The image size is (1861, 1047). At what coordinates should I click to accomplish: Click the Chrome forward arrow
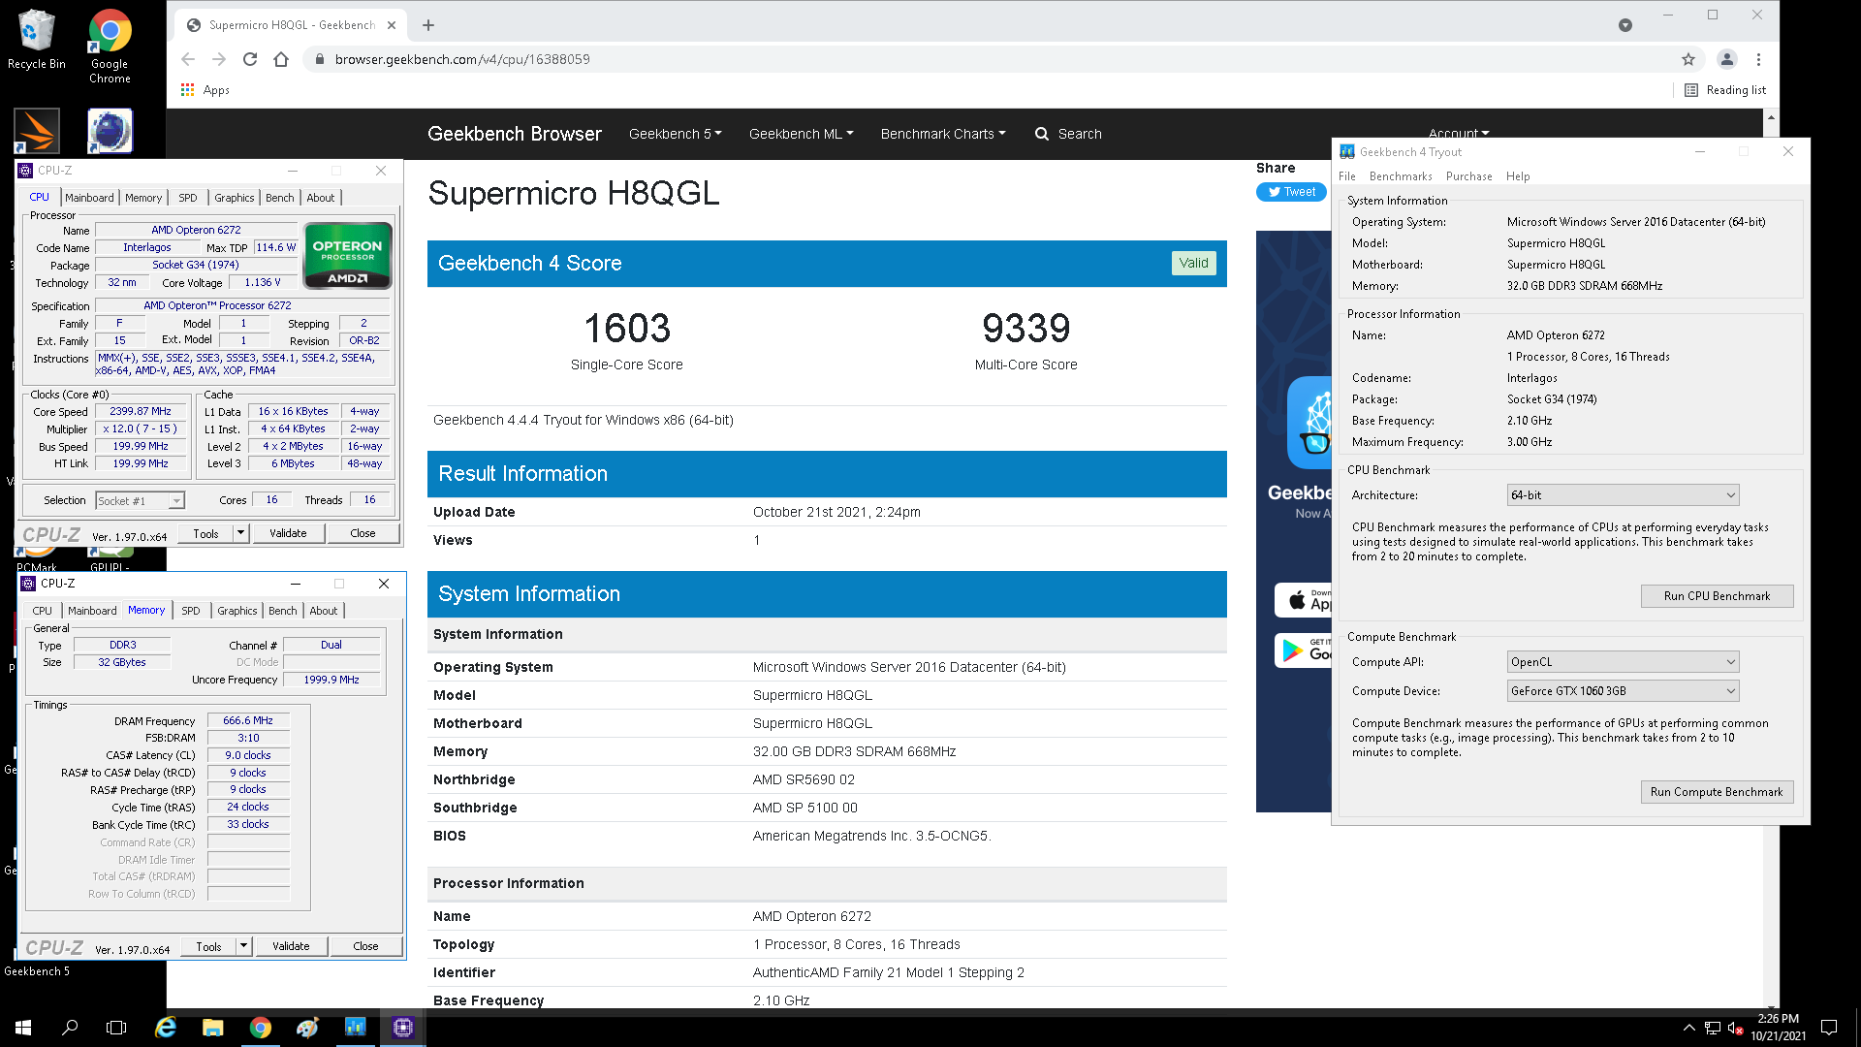[219, 59]
